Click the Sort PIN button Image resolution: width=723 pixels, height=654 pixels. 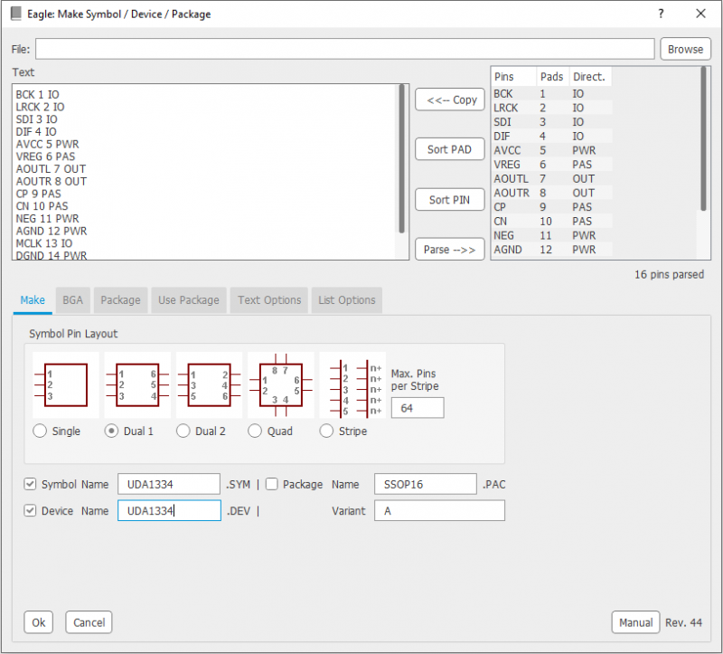click(450, 200)
